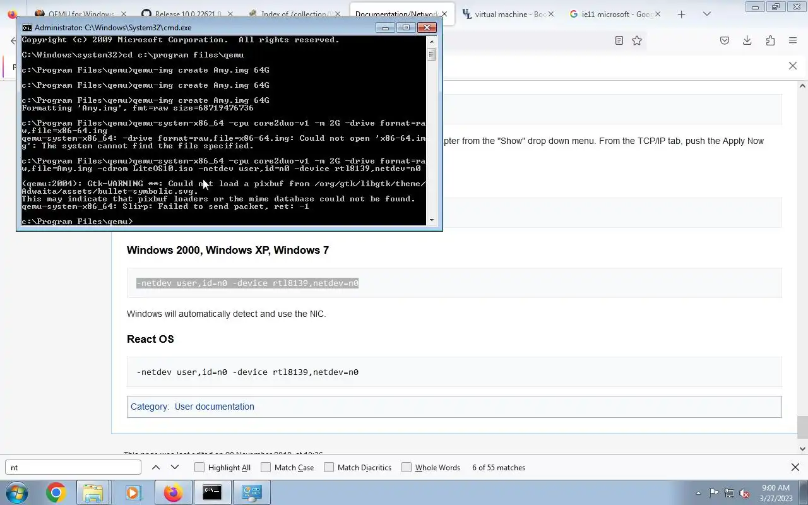Open Windows Media Player taskbar icon

pyautogui.click(x=133, y=492)
